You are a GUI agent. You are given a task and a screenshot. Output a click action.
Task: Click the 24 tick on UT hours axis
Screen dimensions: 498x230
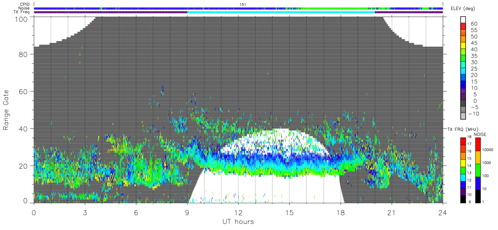(443, 212)
